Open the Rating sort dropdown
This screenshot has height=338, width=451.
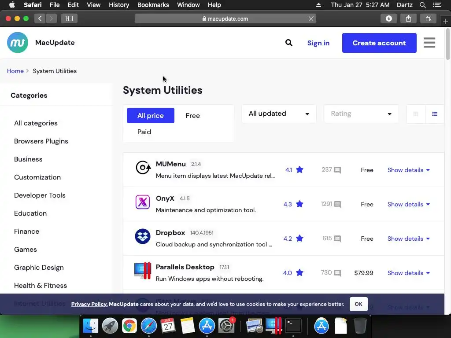pos(361,114)
